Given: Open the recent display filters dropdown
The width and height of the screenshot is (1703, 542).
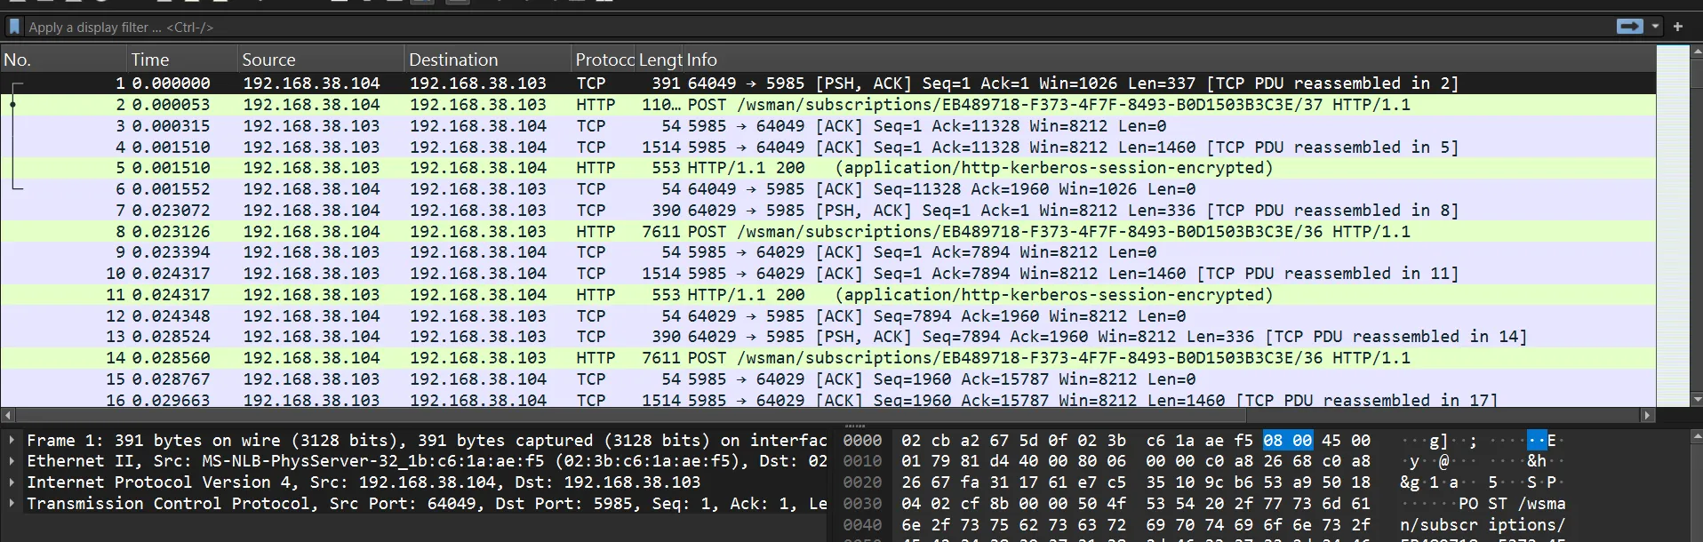Looking at the screenshot, I should pos(1655,27).
